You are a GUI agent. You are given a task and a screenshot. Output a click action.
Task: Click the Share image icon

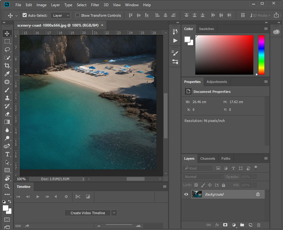pyautogui.click(x=276, y=15)
